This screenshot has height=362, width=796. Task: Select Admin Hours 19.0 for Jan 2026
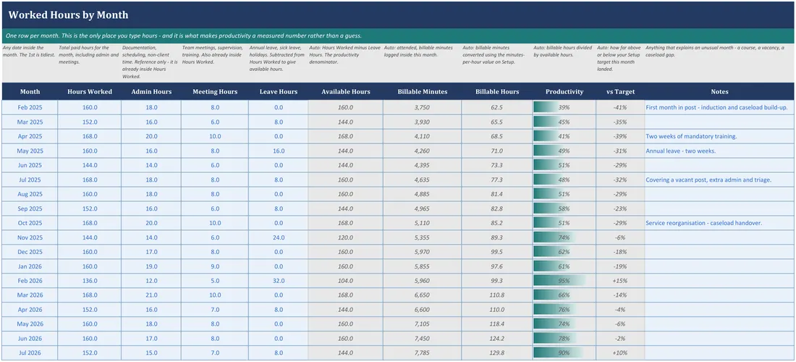[151, 266]
